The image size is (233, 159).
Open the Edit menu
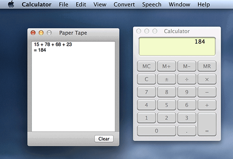[x=81, y=4]
